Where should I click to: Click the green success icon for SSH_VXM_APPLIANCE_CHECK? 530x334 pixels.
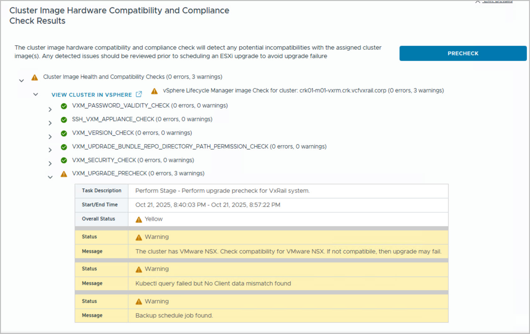64,120
